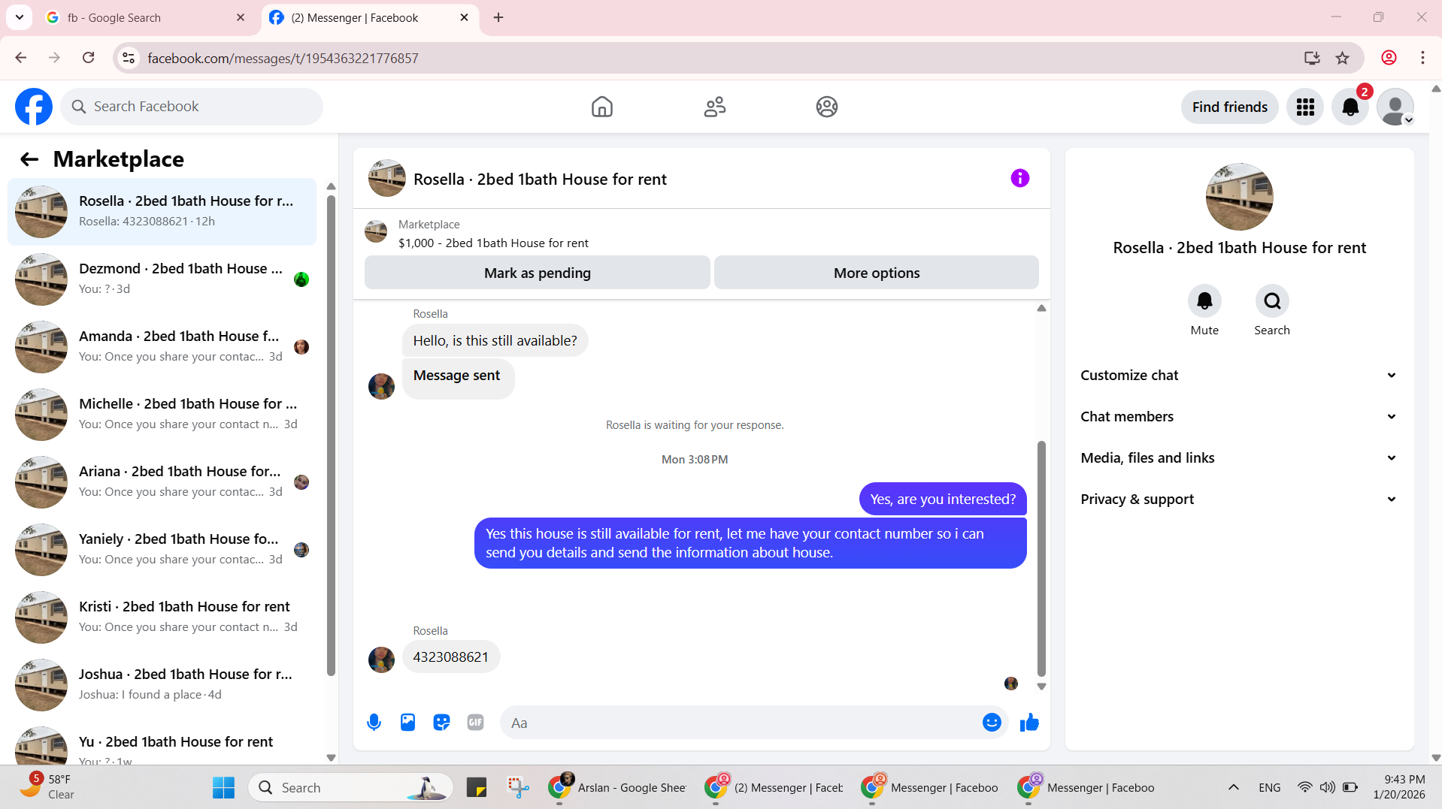The image size is (1442, 809).
Task: Click the back arrow next to Marketplace
Action: click(29, 159)
